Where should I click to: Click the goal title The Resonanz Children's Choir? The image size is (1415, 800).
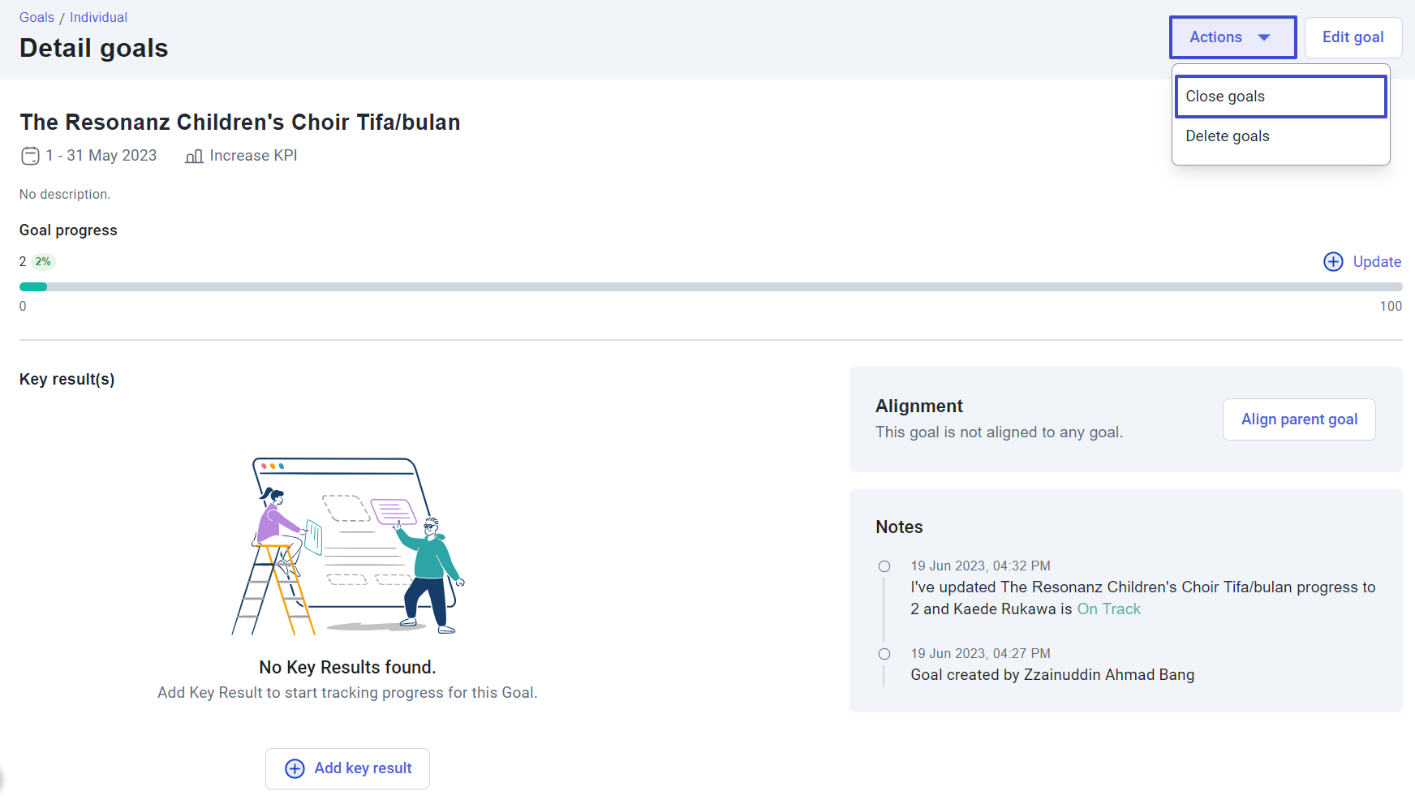pos(240,123)
